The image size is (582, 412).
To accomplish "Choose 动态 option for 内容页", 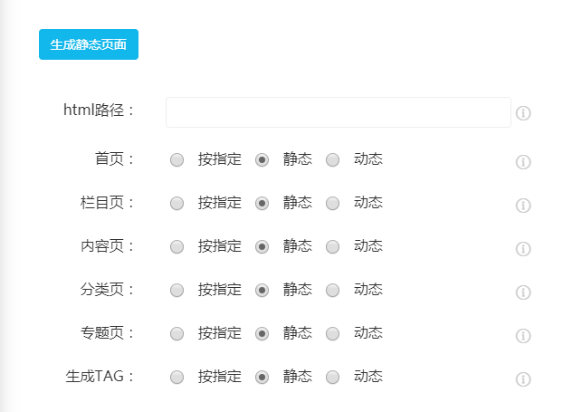I will tap(333, 246).
